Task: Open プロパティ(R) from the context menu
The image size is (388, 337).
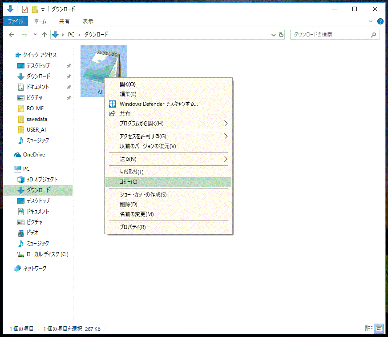Action: [x=168, y=227]
